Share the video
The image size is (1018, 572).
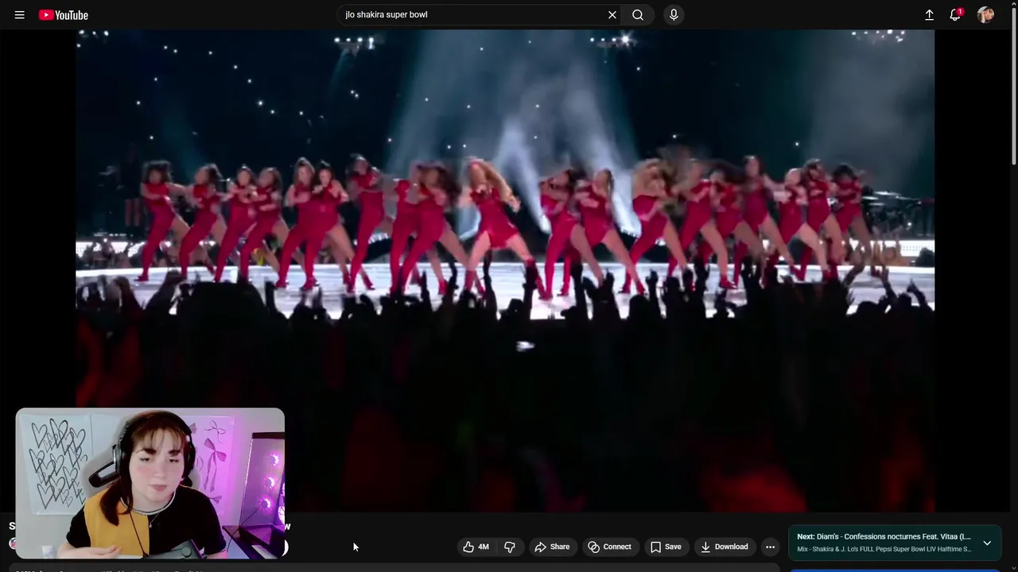552,547
